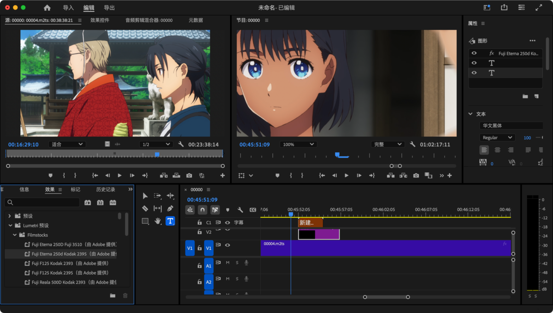The width and height of the screenshot is (553, 313).
Task: Click the Program monitor blue playhead
Action: click(337, 155)
